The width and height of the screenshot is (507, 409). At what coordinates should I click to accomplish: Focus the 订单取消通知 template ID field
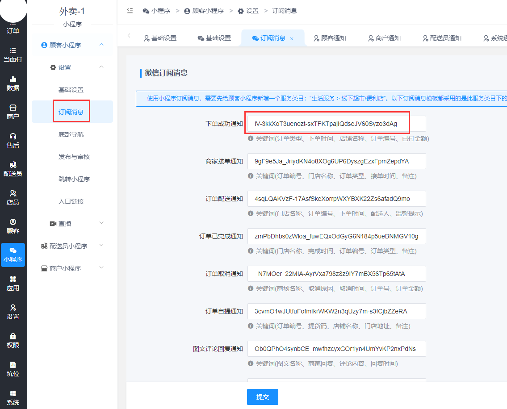[x=337, y=274]
